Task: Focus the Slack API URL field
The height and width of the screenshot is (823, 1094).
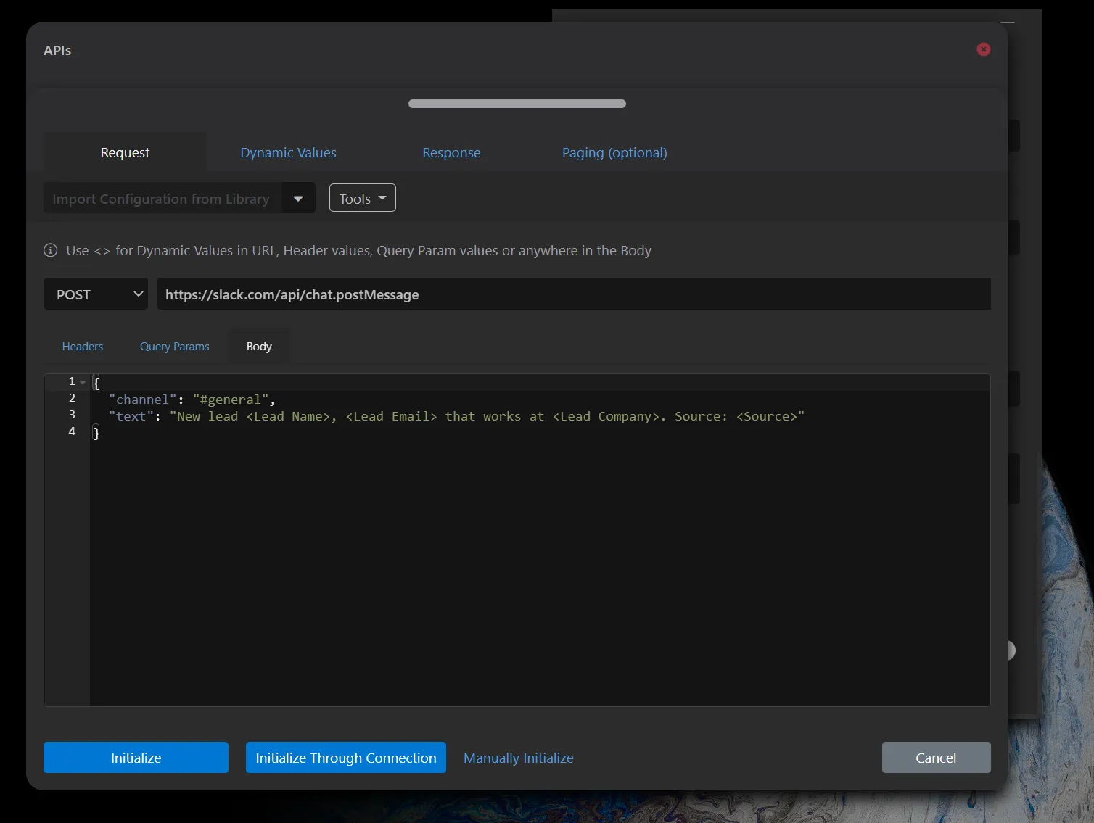Action: pyautogui.click(x=573, y=294)
